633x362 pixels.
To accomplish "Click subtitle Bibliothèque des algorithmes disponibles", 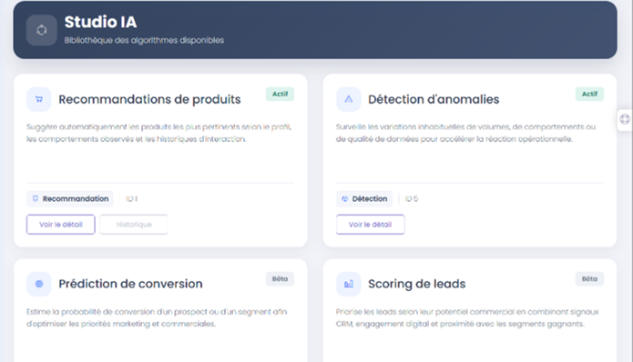I will pyautogui.click(x=144, y=40).
